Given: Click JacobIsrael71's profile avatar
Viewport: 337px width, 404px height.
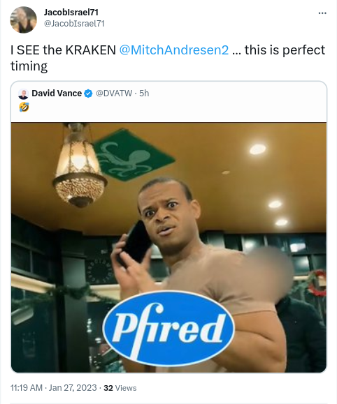Looking at the screenshot, I should [x=24, y=20].
